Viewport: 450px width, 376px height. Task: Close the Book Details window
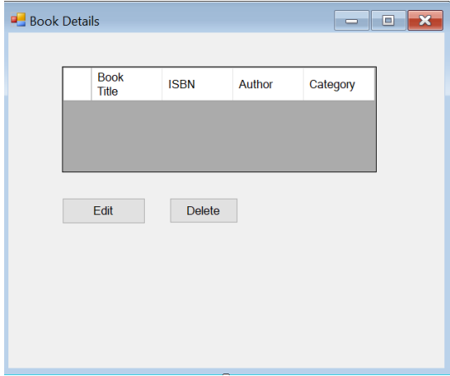pos(425,20)
